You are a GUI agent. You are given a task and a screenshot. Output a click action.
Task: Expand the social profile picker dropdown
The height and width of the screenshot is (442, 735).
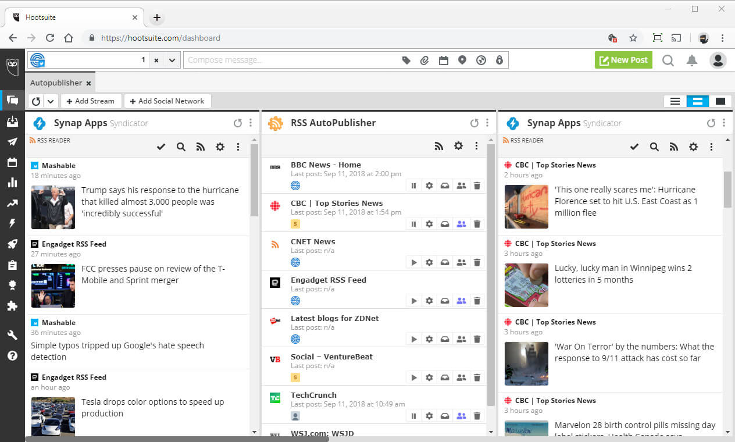pyautogui.click(x=172, y=60)
